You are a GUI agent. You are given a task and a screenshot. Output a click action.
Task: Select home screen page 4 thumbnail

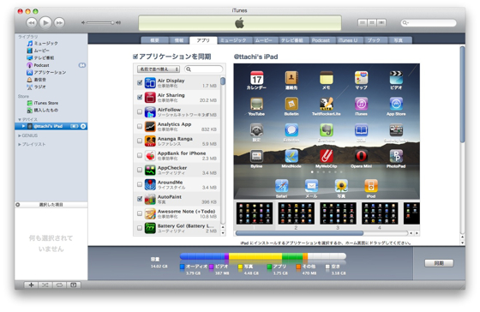[380, 213]
